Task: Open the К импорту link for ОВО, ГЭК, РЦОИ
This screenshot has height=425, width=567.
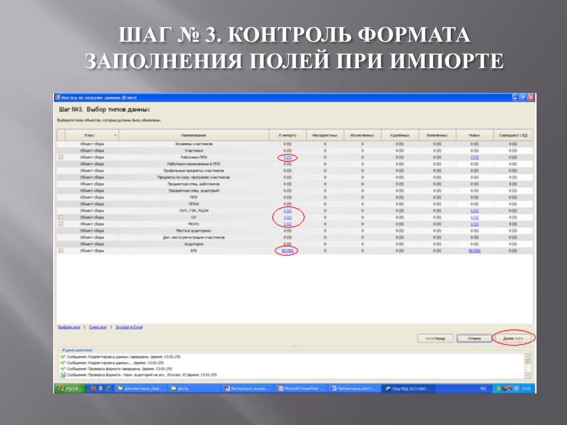Action: [287, 211]
